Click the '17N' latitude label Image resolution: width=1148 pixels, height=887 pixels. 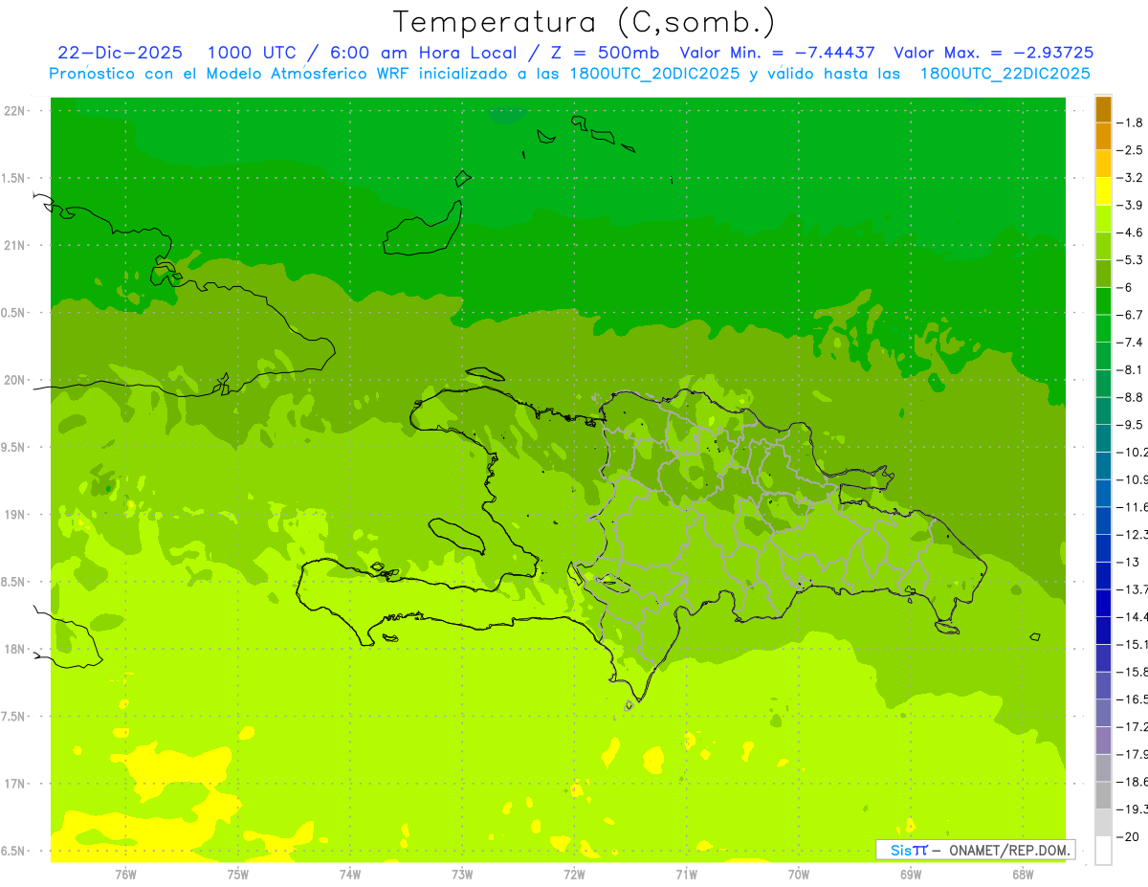(x=15, y=784)
